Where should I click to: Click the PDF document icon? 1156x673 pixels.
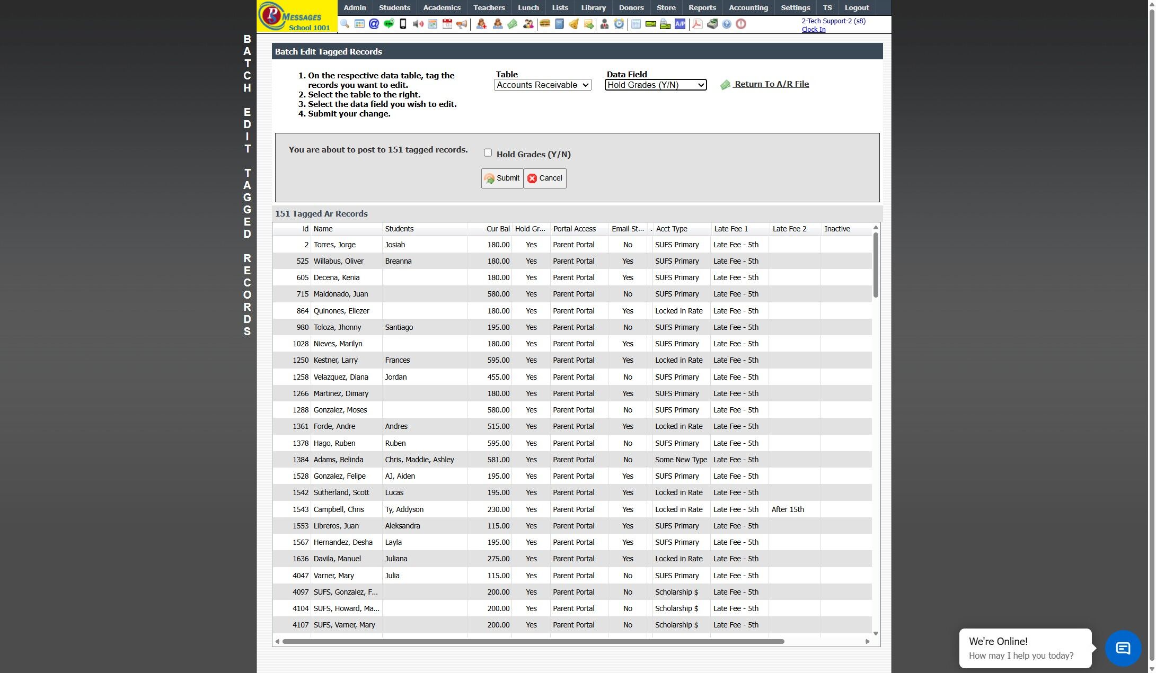698,24
